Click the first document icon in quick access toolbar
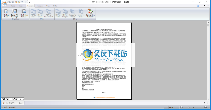The image size is (211, 110). click(9, 2)
